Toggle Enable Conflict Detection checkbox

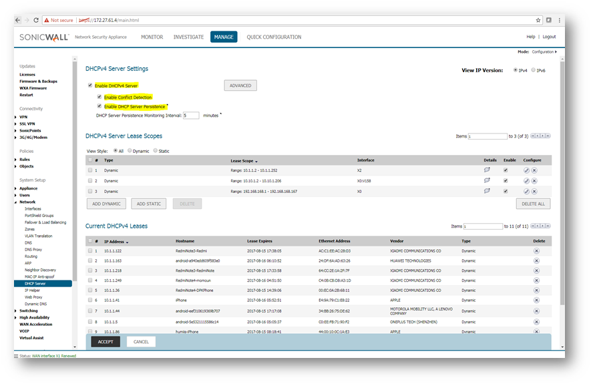100,97
